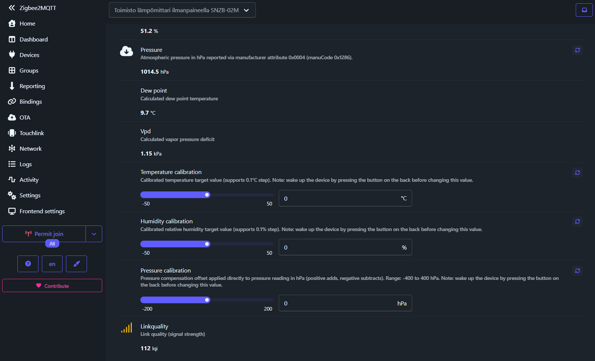595x361 pixels.
Task: Open the theme paintbrush button
Action: 76,264
